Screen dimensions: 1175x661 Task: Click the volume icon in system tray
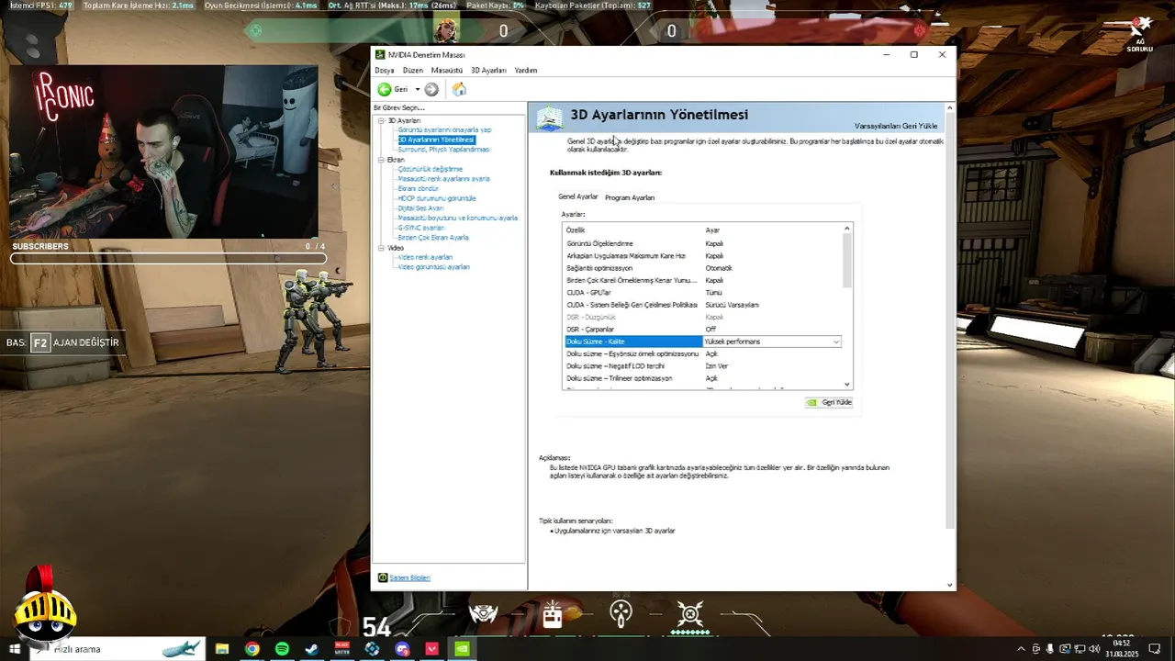tap(1094, 649)
